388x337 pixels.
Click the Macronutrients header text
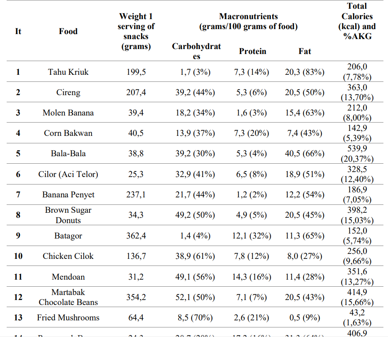click(x=248, y=22)
